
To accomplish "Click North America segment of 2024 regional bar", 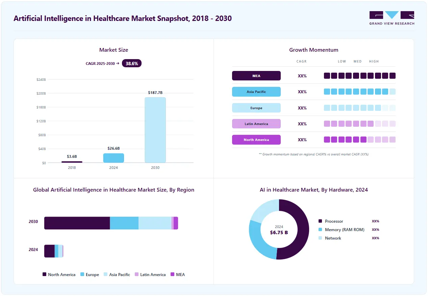I will click(49, 251).
